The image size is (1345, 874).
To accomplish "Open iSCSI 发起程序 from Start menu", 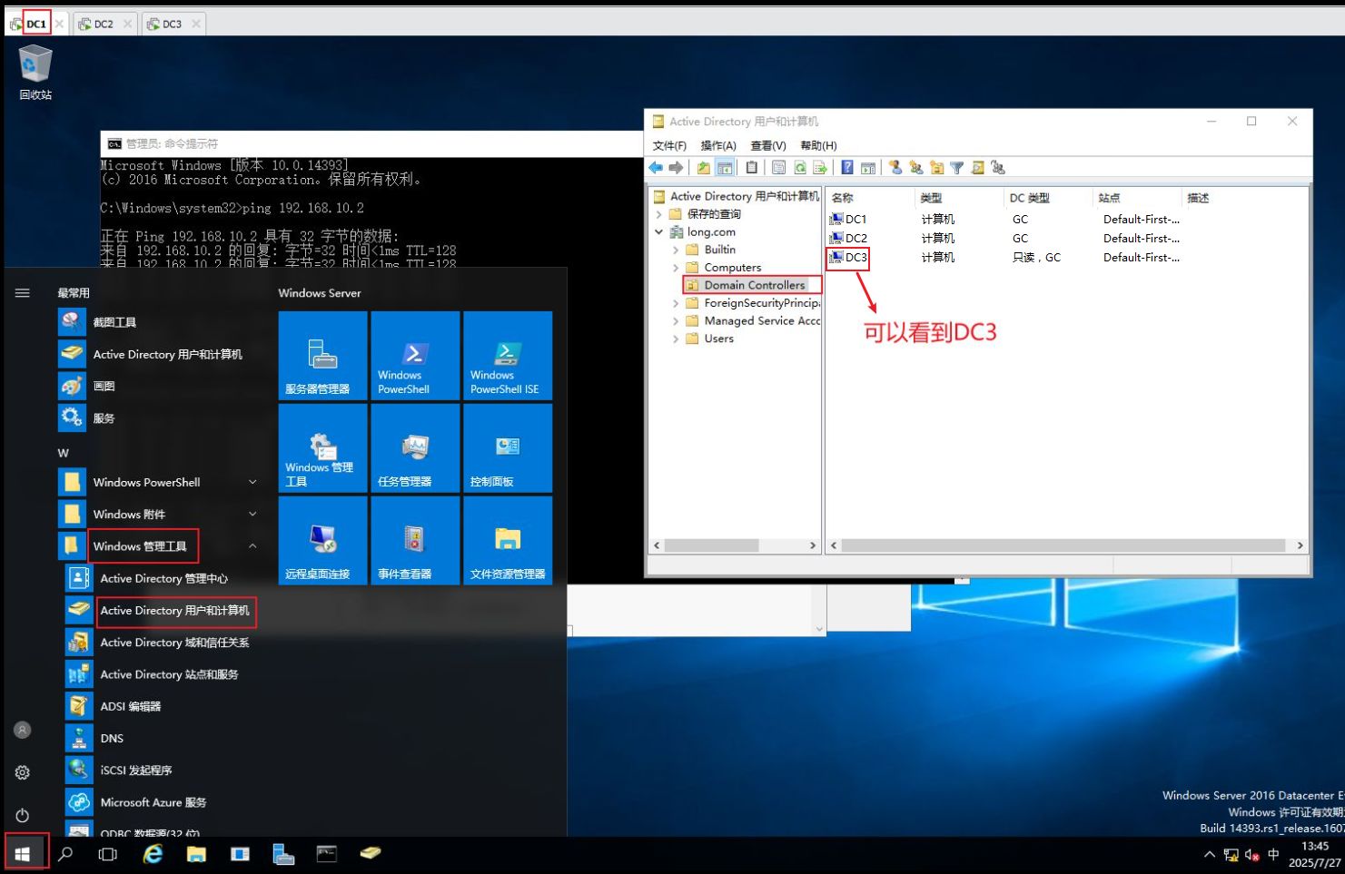I will (x=163, y=771).
